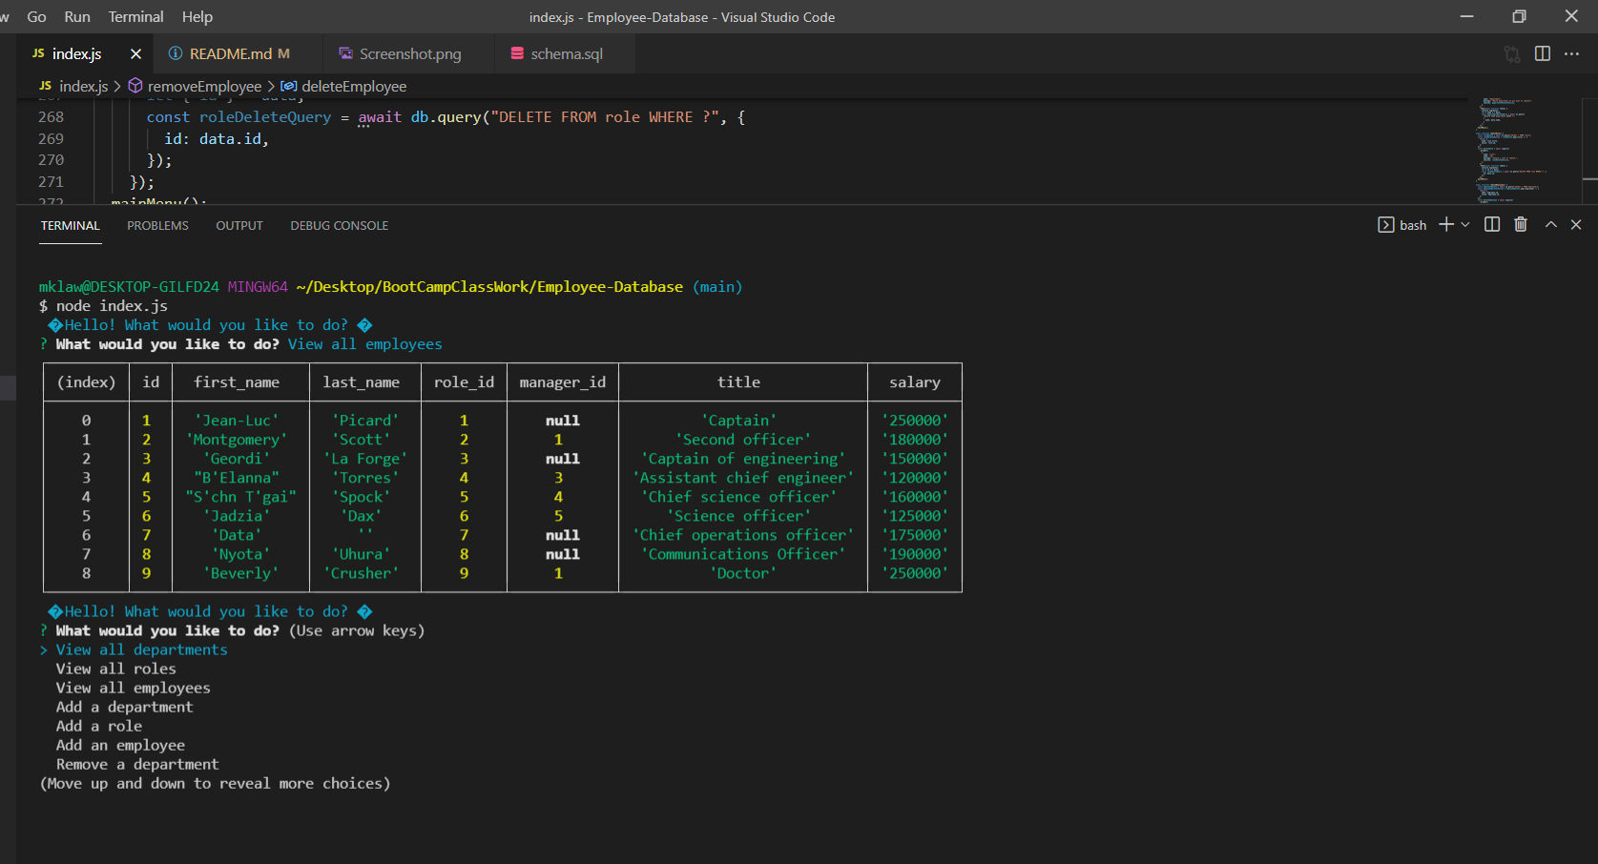Split the editor to the right
Screen dimensions: 1598x864
point(1543,53)
